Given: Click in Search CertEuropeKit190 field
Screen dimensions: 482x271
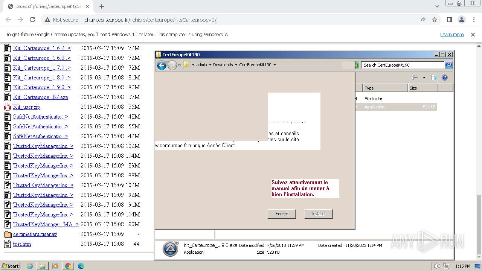Looking at the screenshot, I should pos(402,65).
